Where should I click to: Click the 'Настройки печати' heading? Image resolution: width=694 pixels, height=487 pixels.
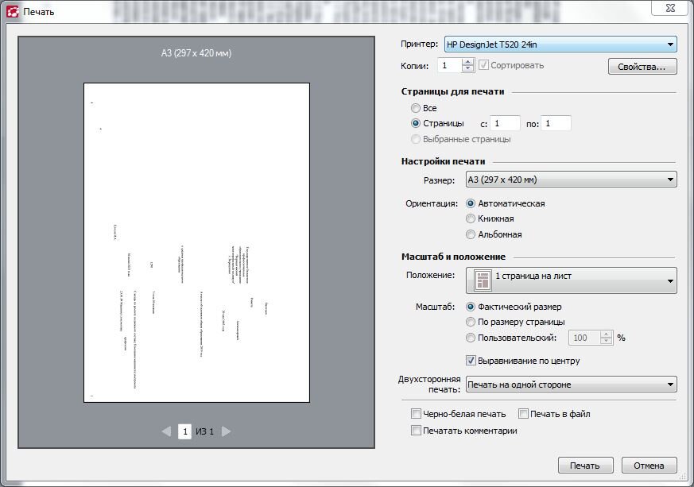click(443, 161)
